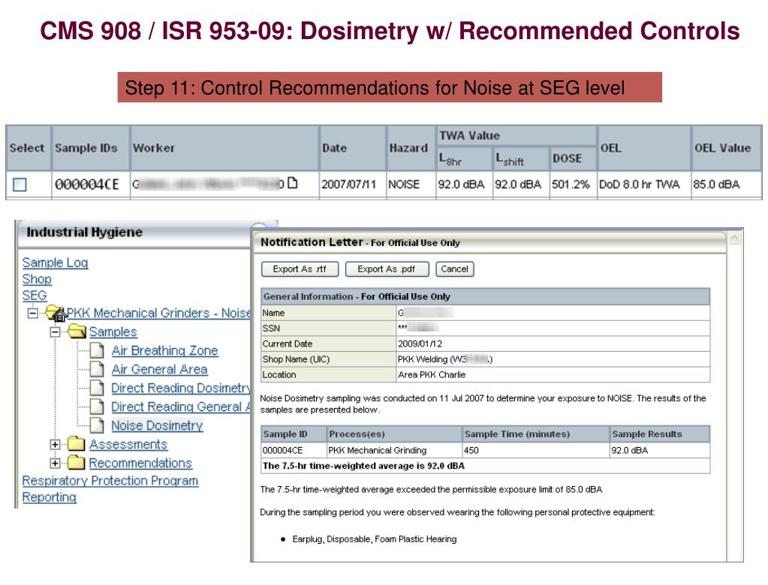Click the Notification Letter scrollbar up arrow
This screenshot has height=585, width=768.
point(735,238)
